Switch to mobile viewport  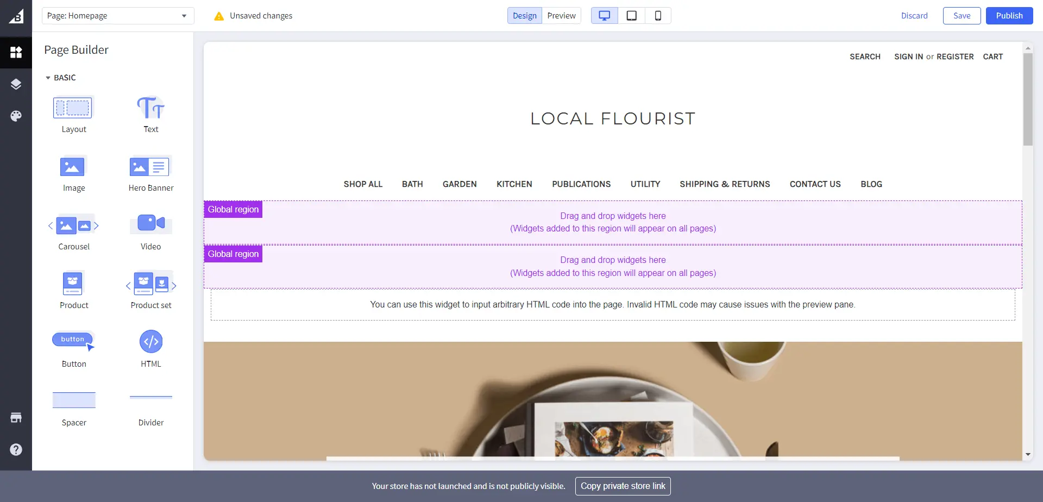(658, 16)
